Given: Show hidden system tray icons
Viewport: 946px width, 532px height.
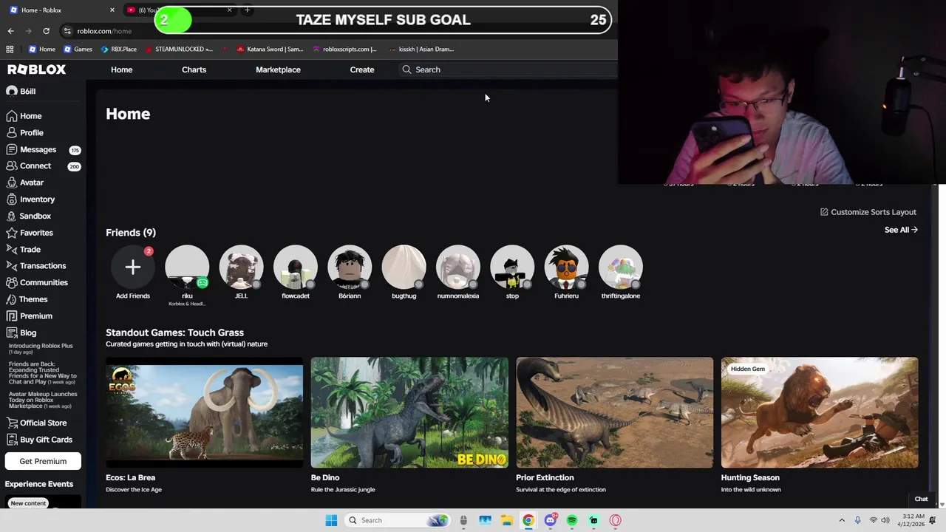Looking at the screenshot, I should point(841,520).
